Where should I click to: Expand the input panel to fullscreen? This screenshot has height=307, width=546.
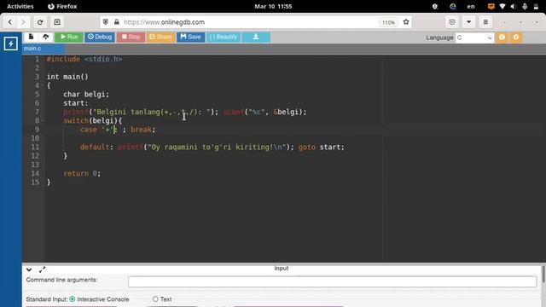(42, 269)
